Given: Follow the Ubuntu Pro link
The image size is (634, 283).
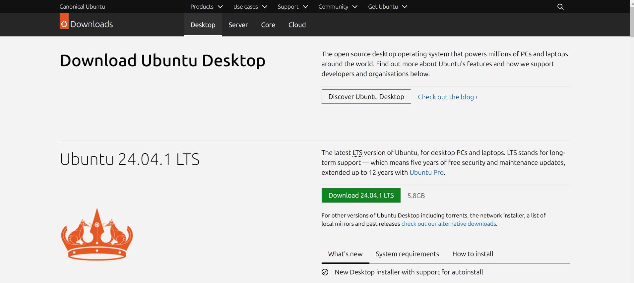Looking at the screenshot, I should tap(426, 172).
